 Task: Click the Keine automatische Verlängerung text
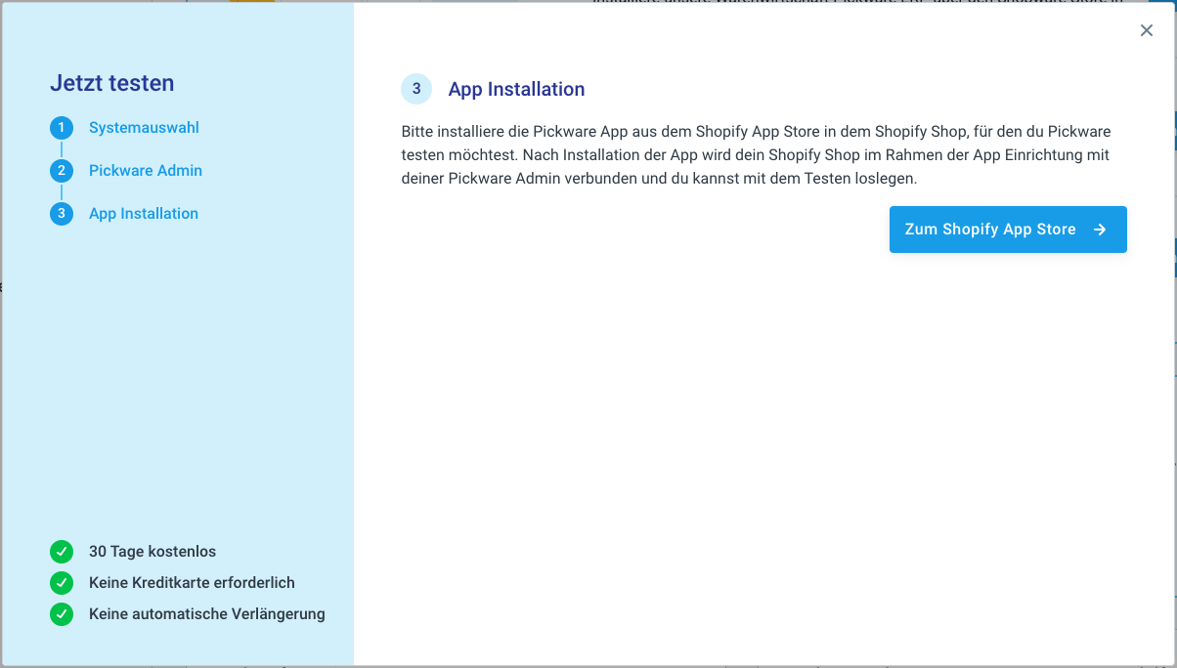207,614
